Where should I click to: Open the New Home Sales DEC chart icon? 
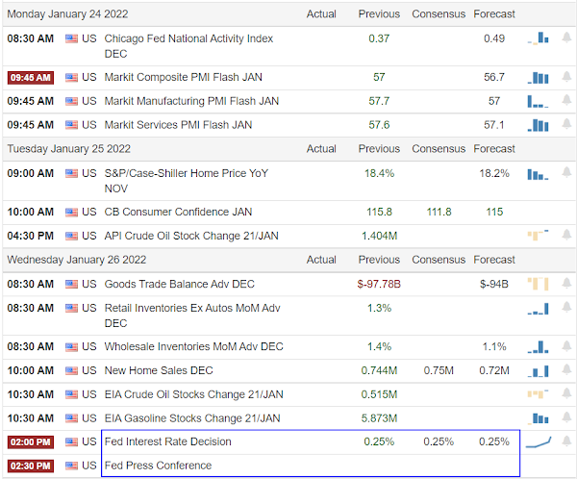tap(539, 370)
